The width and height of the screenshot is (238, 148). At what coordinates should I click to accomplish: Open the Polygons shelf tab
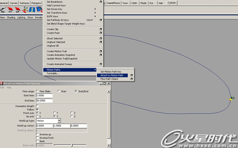36,3
